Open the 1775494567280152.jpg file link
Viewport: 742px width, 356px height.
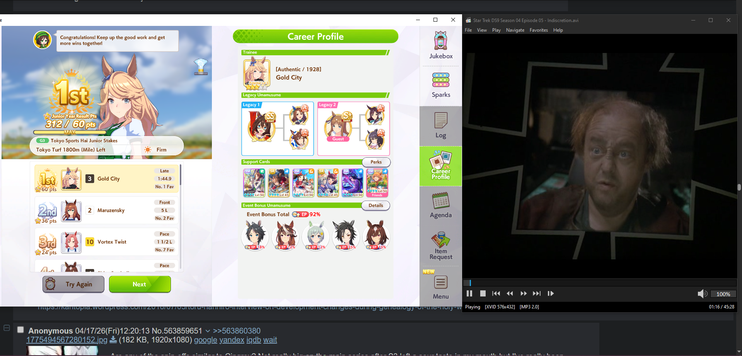point(67,340)
